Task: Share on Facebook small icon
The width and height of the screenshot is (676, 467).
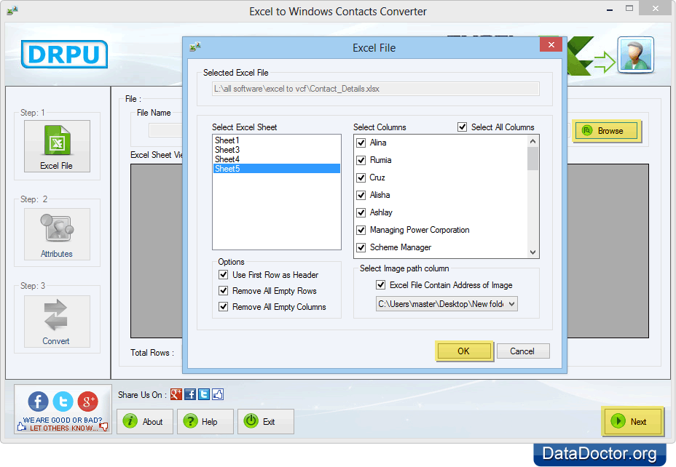Action: click(189, 394)
